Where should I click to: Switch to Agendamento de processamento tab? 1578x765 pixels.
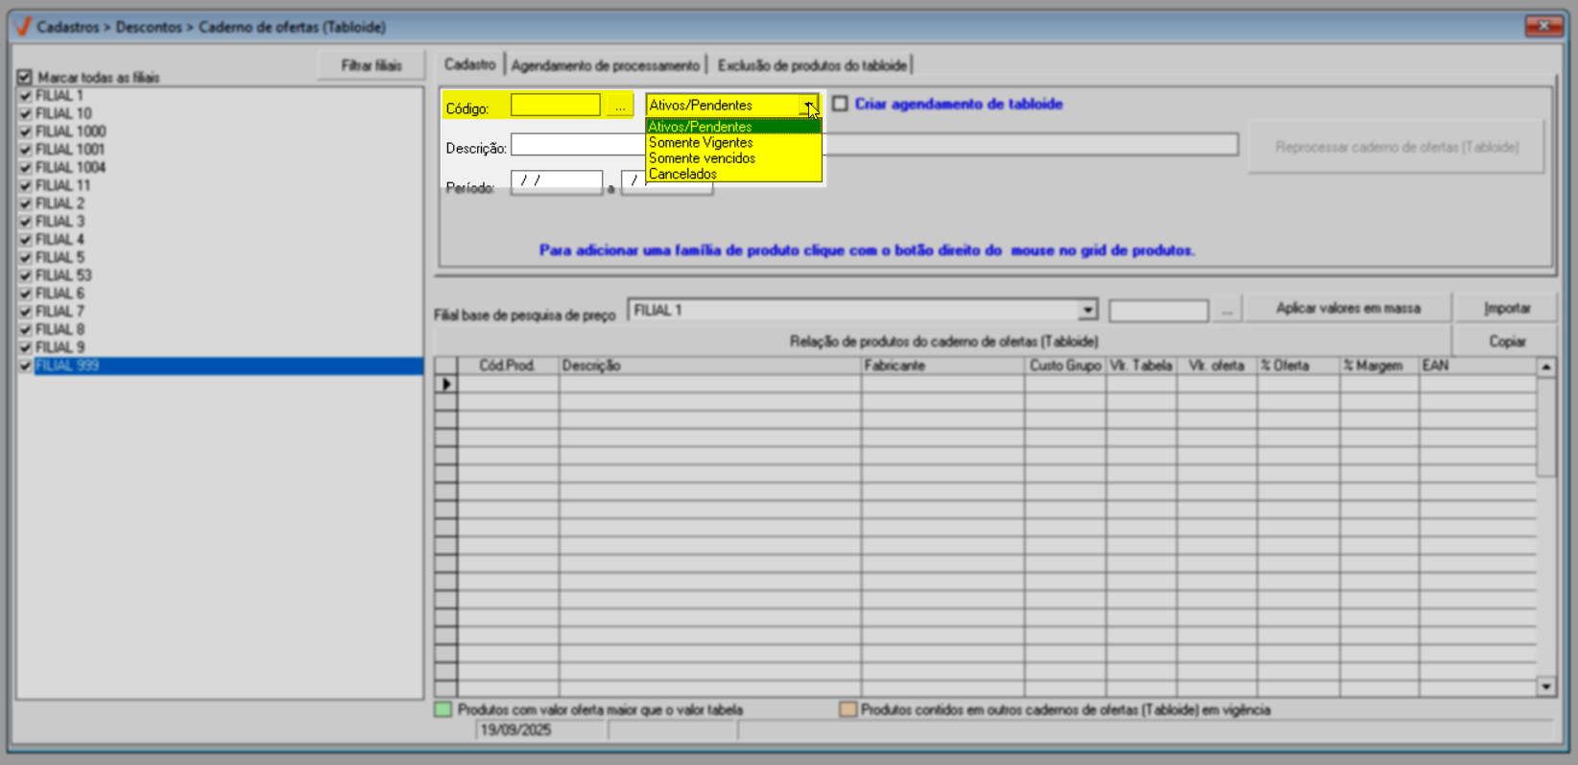pos(605,65)
